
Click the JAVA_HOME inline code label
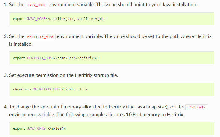click(x=36, y=5)
